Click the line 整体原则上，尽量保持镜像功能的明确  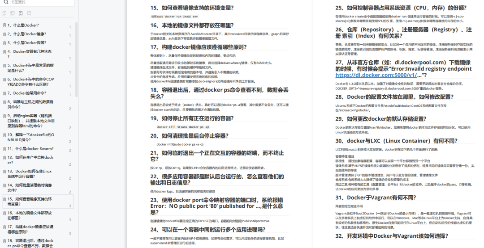click(x=193, y=56)
